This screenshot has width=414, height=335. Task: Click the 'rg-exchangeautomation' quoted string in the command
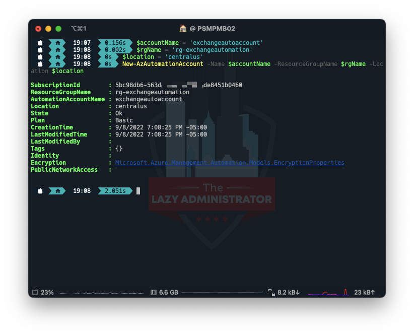212,50
